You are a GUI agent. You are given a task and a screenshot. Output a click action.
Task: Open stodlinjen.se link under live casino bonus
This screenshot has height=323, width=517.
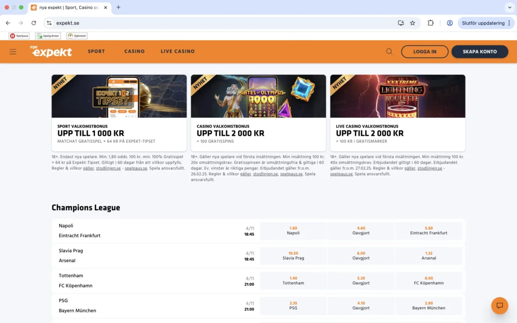click(x=430, y=168)
